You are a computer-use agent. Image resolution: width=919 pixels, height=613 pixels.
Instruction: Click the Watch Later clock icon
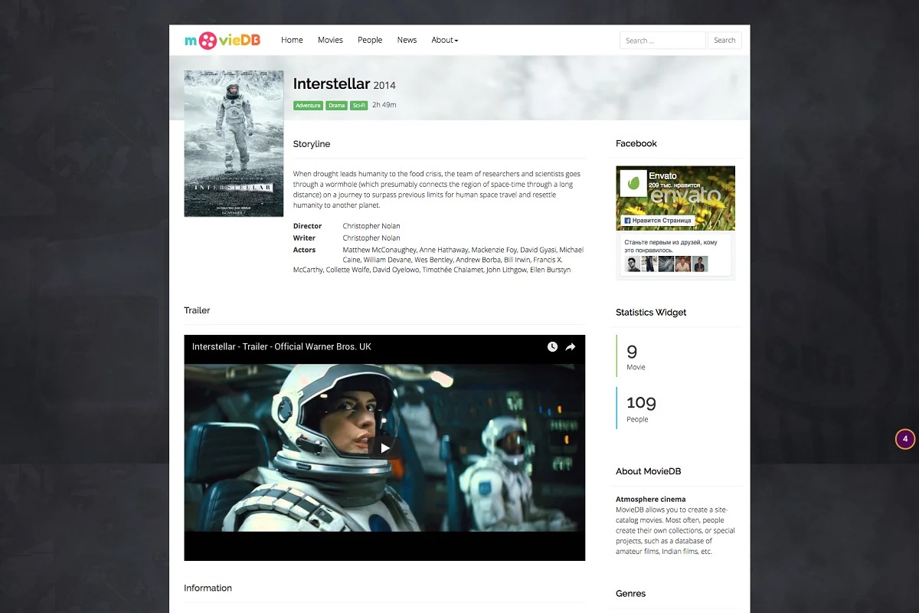[x=552, y=347]
